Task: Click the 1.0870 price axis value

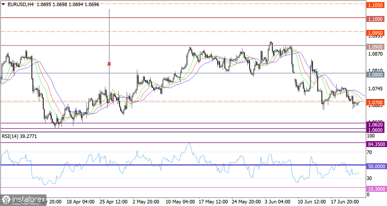Action: (x=375, y=54)
